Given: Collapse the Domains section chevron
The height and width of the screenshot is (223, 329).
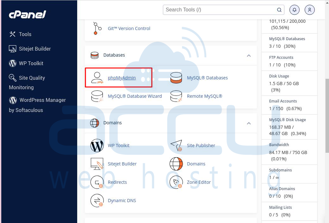Looking at the screenshot, I should click(249, 123).
